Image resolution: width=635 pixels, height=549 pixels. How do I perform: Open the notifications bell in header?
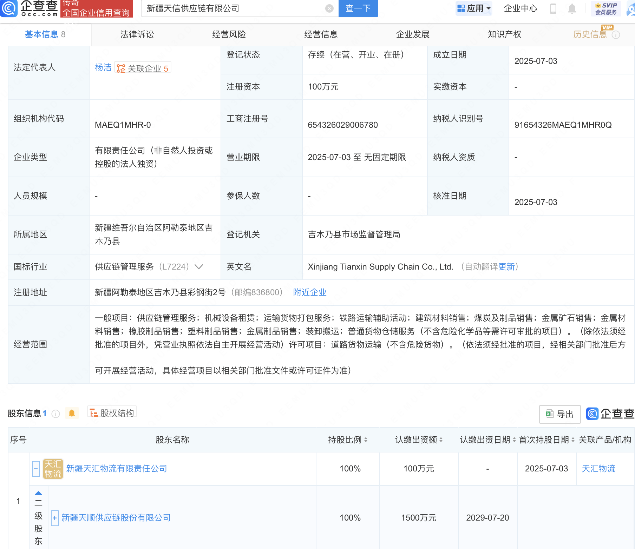pyautogui.click(x=572, y=8)
